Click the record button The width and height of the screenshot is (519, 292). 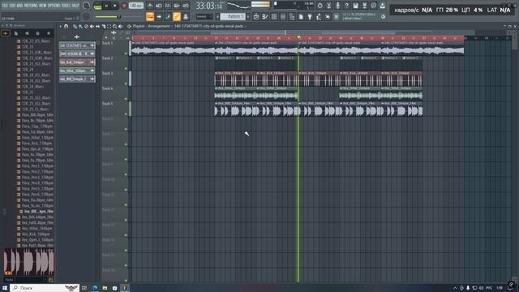pyautogui.click(x=124, y=6)
